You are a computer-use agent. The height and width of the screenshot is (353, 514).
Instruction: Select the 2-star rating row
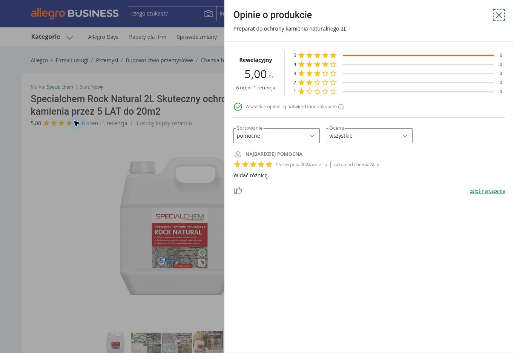(398, 83)
